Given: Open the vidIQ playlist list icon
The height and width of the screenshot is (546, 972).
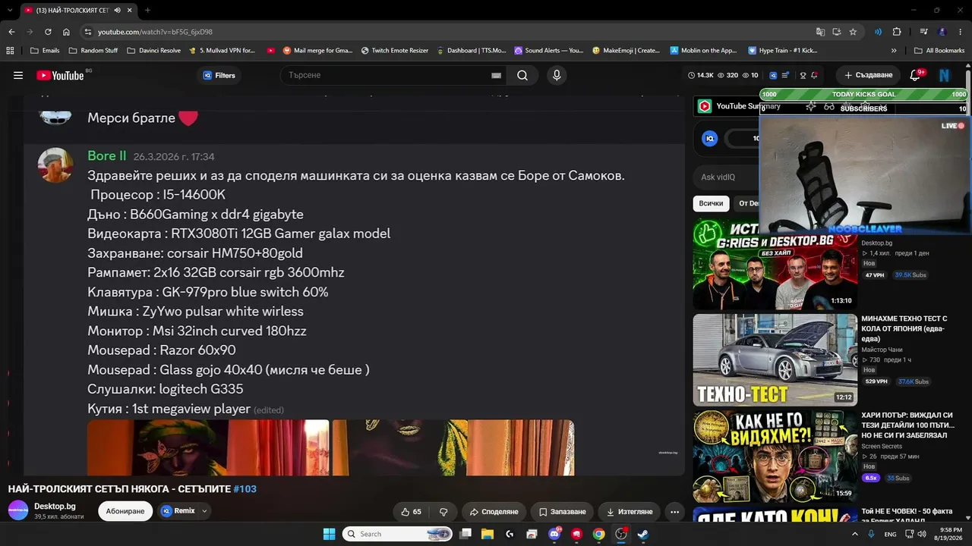Looking at the screenshot, I should tap(785, 75).
